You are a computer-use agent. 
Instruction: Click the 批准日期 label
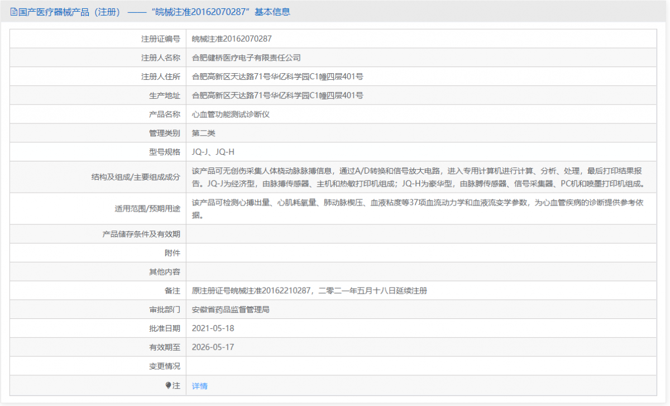[x=165, y=328]
